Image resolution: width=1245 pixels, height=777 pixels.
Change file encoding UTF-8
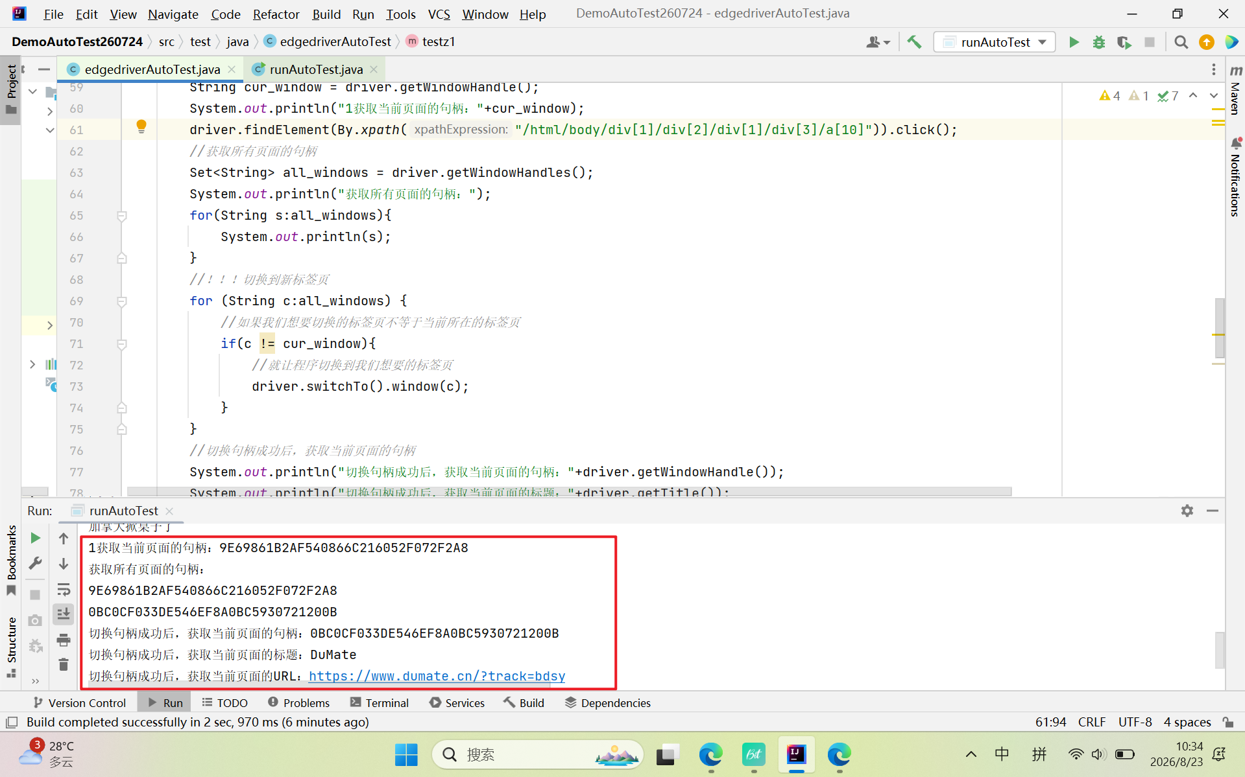point(1135,722)
